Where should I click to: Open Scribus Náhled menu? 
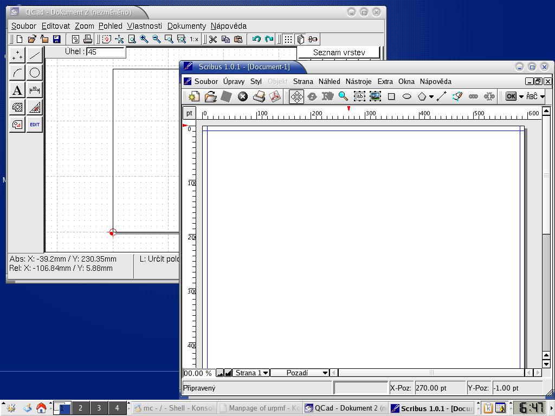[329, 81]
